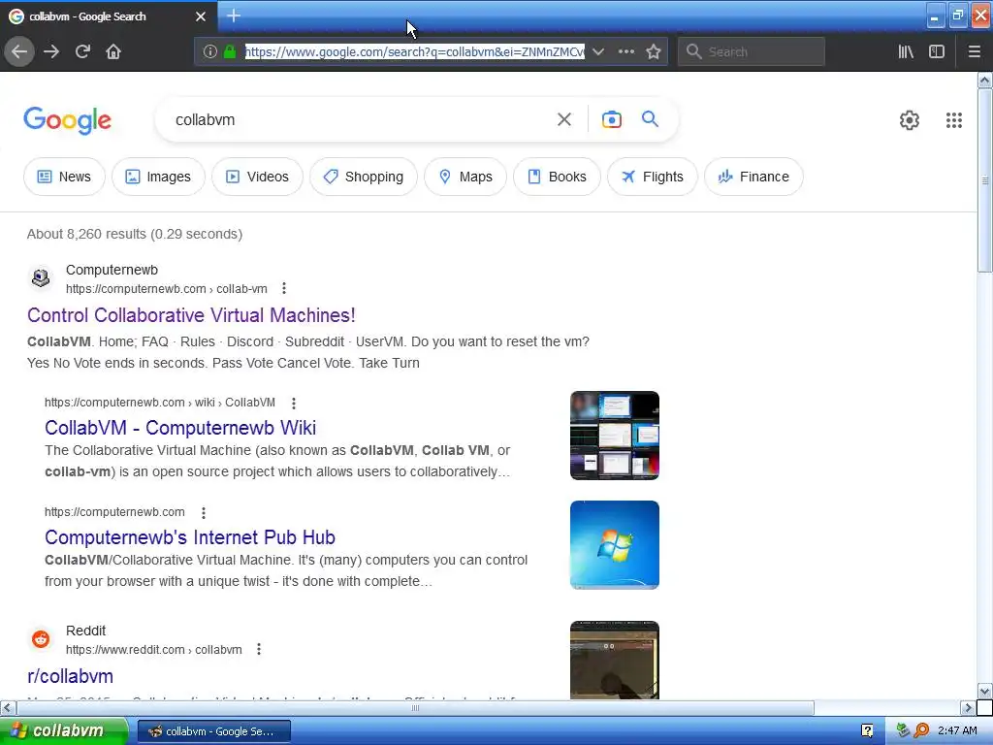
Task: Click the green secure padlock icon
Action: tap(230, 51)
